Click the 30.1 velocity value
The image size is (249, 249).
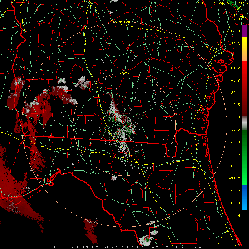[x=235, y=93]
